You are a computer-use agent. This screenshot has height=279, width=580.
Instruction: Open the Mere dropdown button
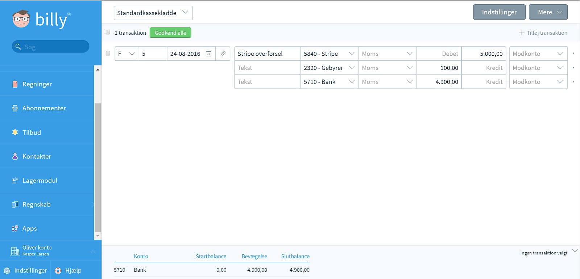548,12
